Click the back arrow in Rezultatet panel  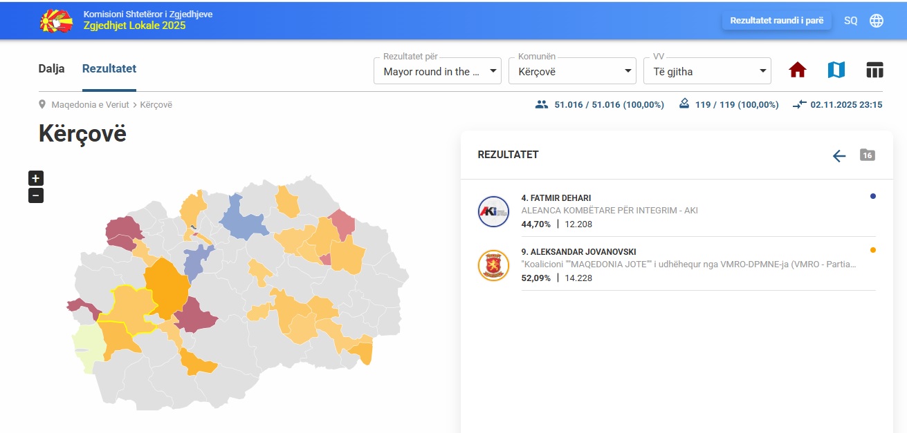(839, 156)
